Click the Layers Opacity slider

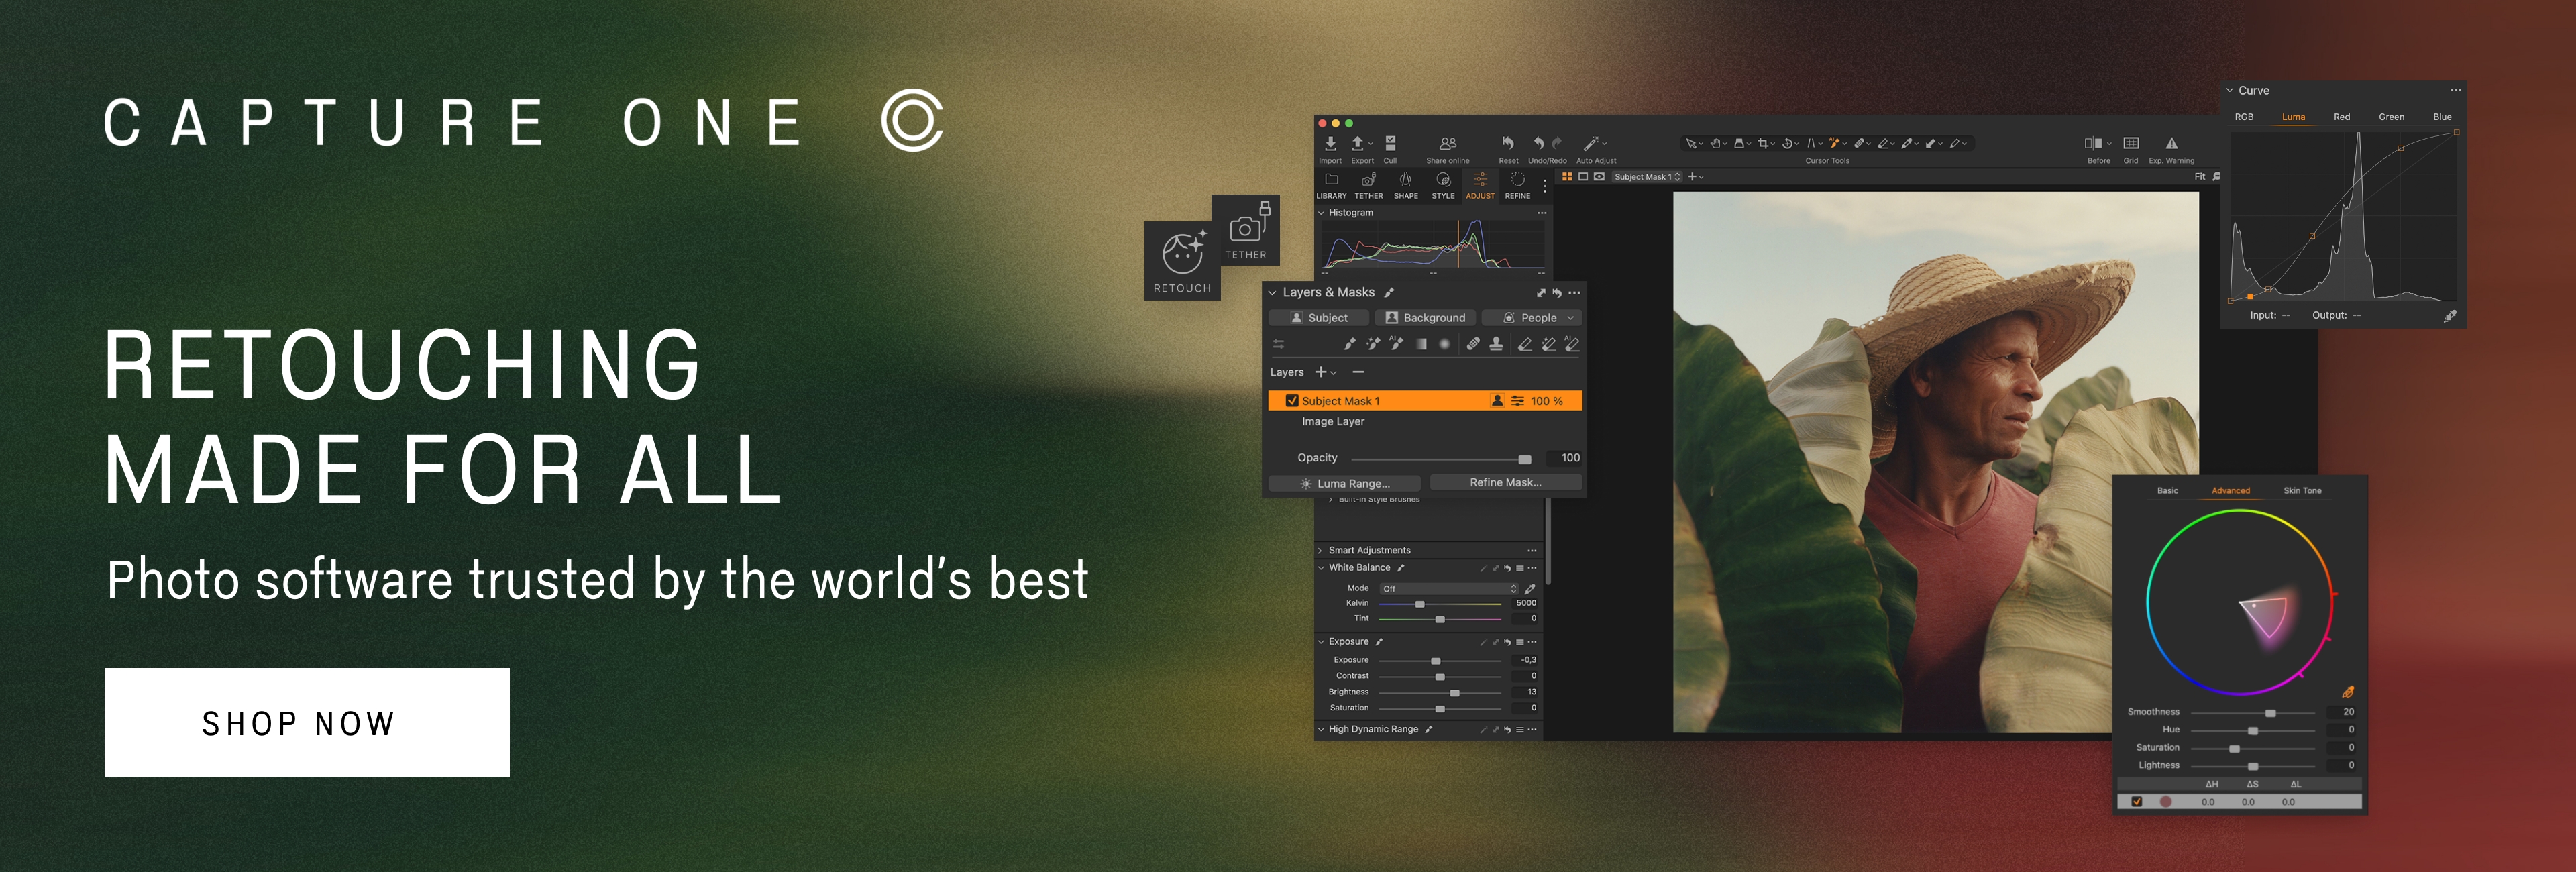point(1441,459)
